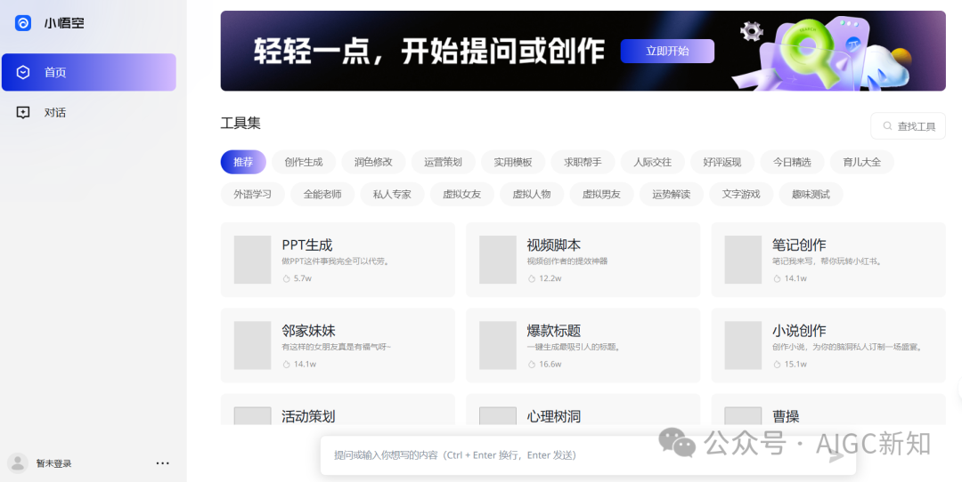This screenshot has width=962, height=482.
Task: Click the 暂未登录 login text
Action: pos(53,463)
